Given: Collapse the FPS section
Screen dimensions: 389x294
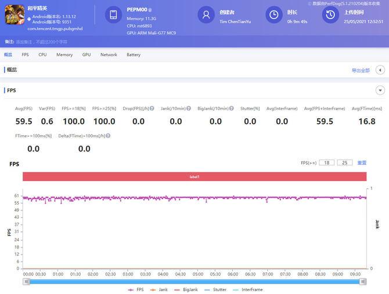Looking at the screenshot, I should point(380,90).
